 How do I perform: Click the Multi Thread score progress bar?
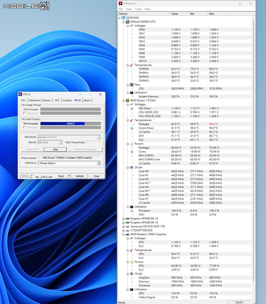pyautogui.click(x=71, y=124)
